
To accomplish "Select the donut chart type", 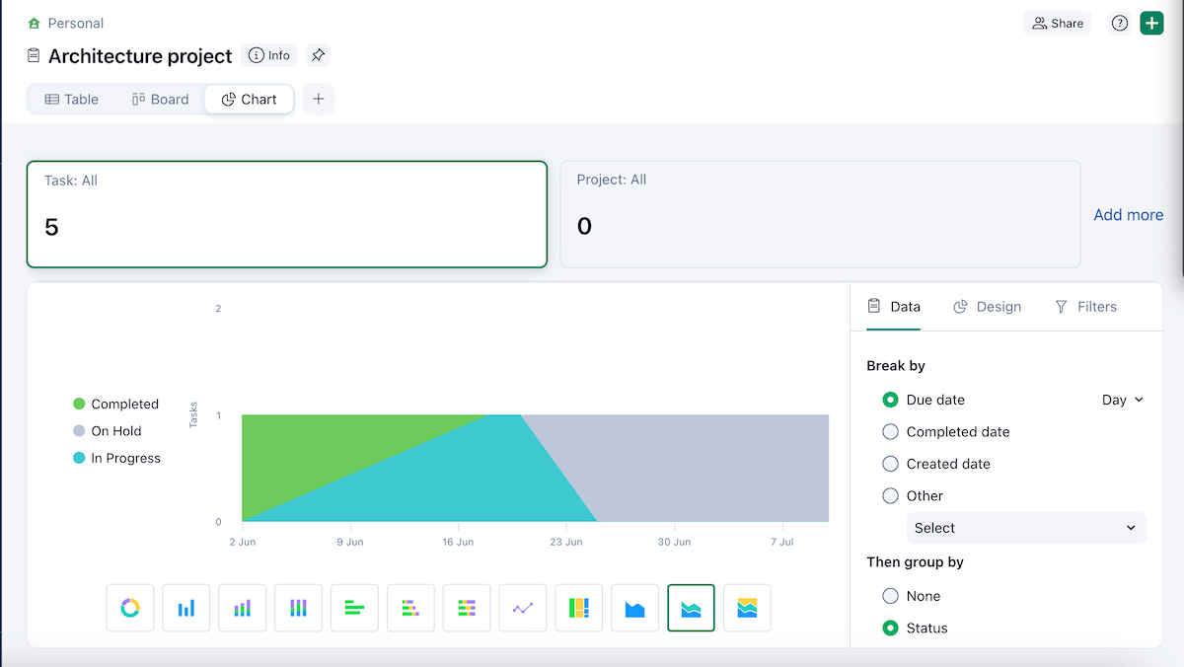I will 130,608.
